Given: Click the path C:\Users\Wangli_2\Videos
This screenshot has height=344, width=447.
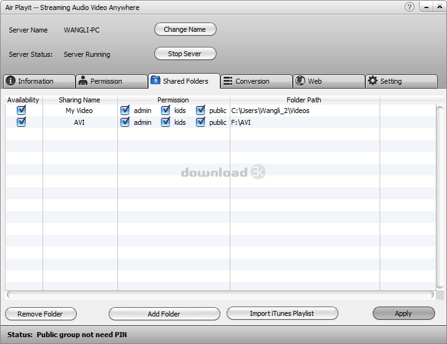Looking at the screenshot, I should click(270, 111).
